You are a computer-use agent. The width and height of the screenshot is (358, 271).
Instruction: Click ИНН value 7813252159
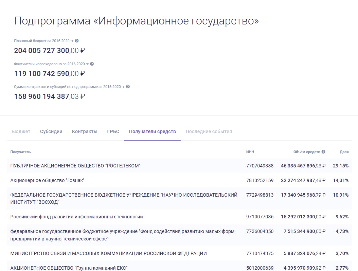(x=260, y=180)
